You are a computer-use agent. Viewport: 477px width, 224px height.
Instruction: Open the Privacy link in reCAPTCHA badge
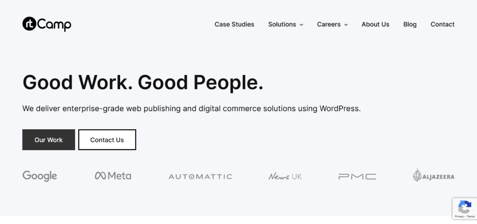[459, 217]
